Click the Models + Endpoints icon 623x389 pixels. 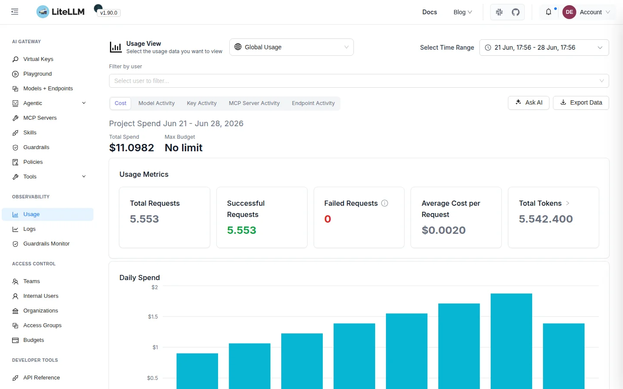click(x=16, y=89)
